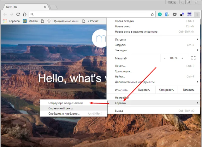Close the New Tab tab
This screenshot has width=202, height=147.
click(x=45, y=7)
